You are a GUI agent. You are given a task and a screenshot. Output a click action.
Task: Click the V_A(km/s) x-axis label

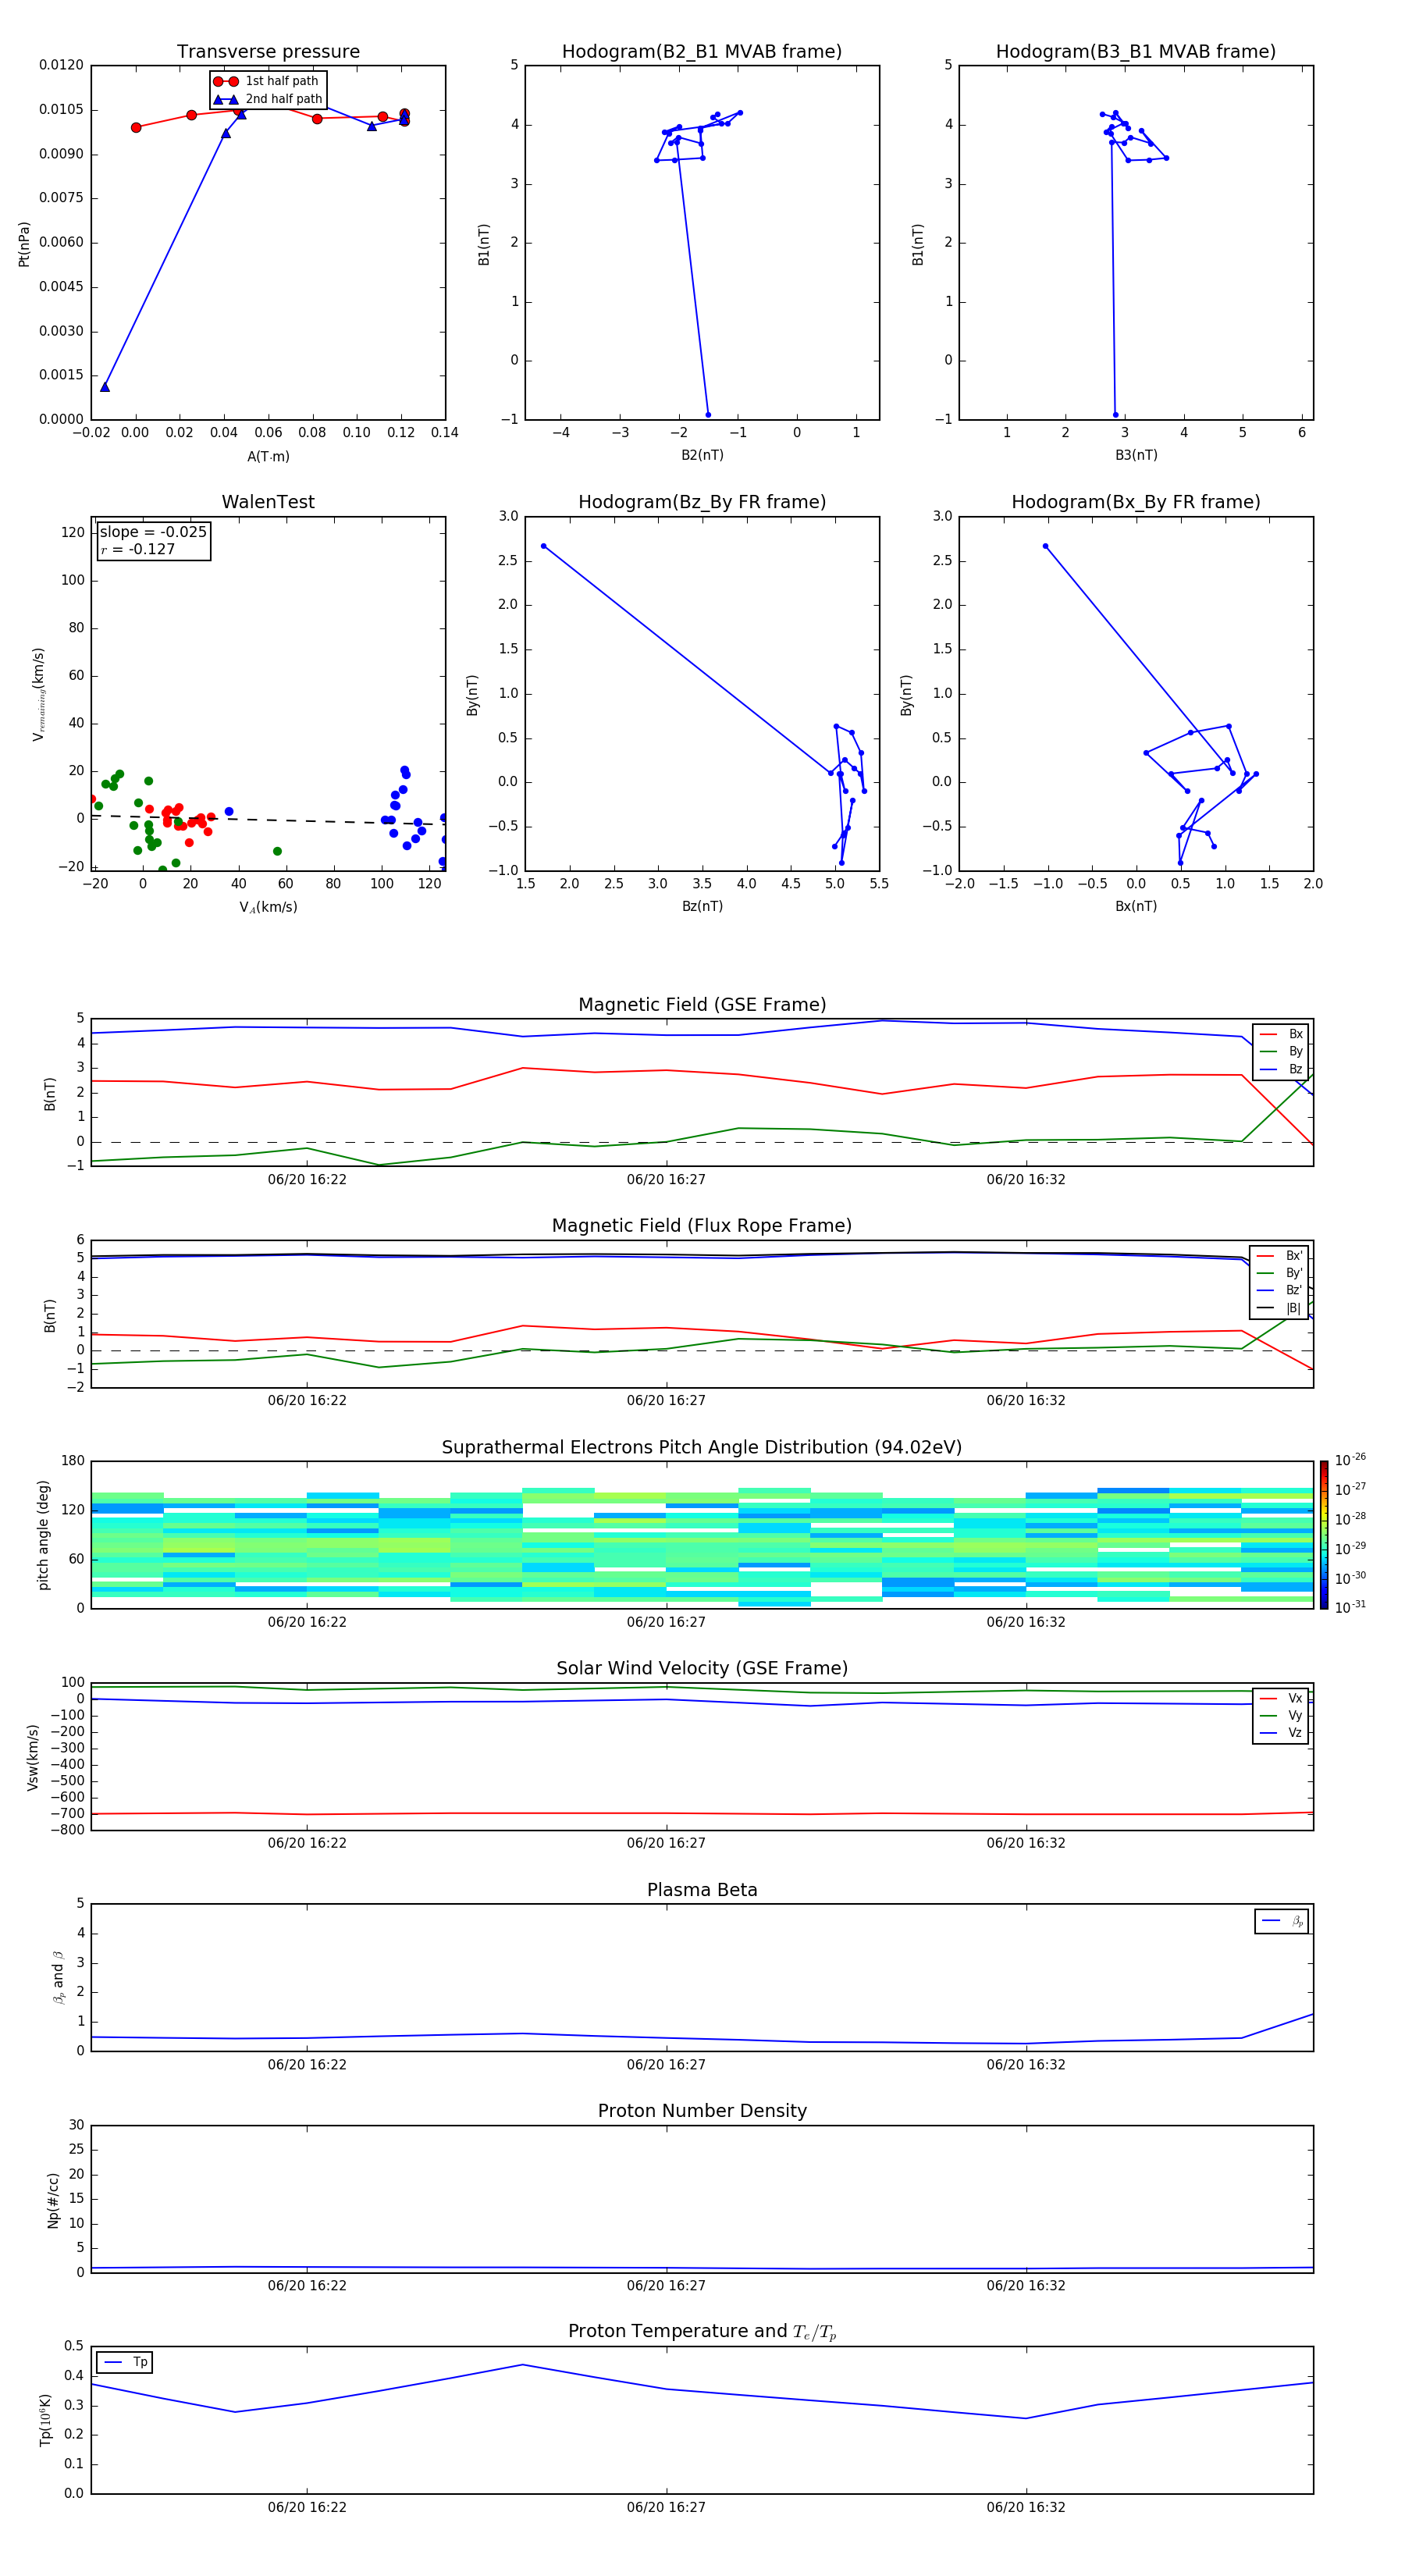click(268, 907)
